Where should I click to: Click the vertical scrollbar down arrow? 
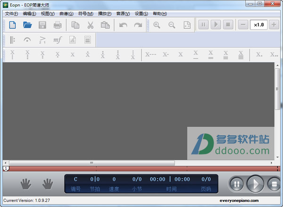click(x=277, y=157)
